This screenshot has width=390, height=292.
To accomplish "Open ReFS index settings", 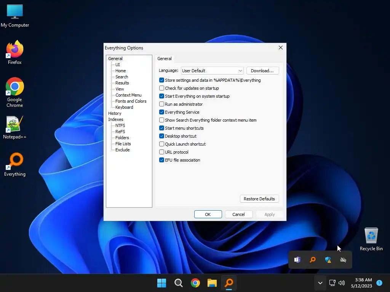I will click(120, 132).
